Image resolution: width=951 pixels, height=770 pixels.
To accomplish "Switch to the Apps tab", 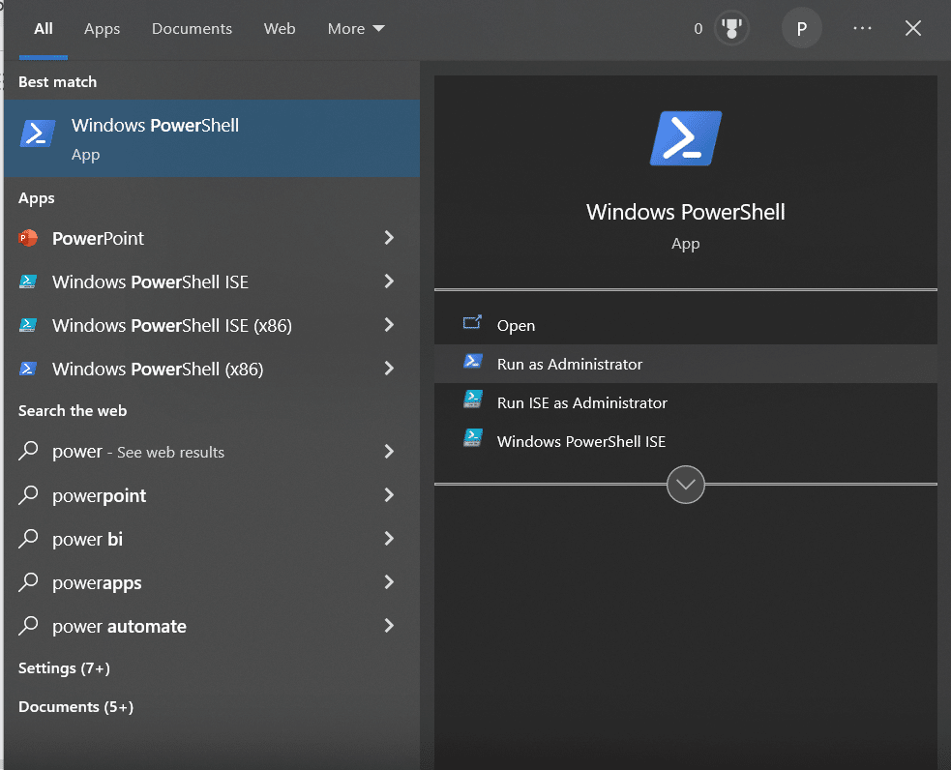I will (x=102, y=28).
